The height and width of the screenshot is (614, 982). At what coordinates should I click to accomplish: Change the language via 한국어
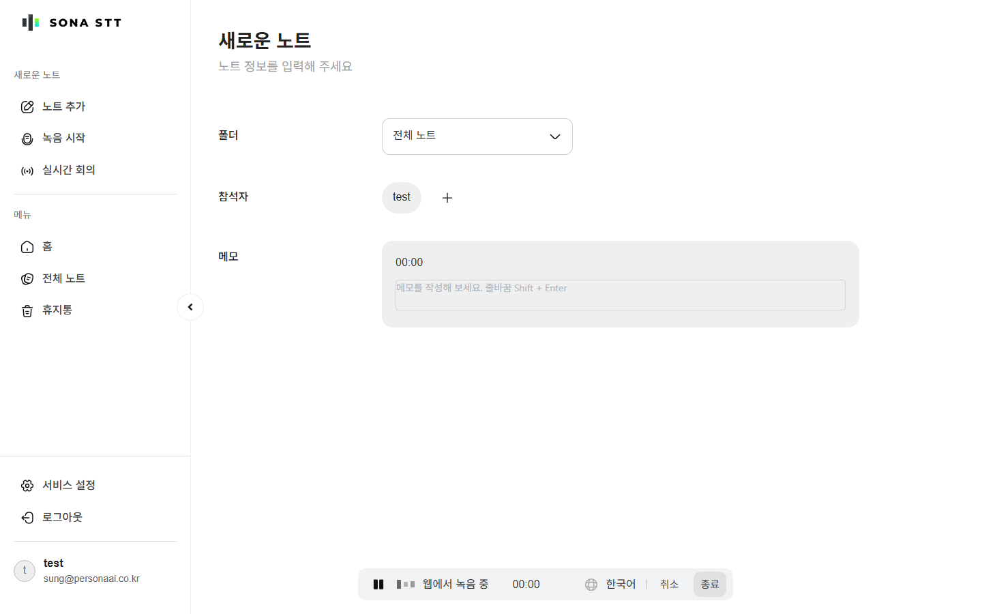pyautogui.click(x=621, y=585)
